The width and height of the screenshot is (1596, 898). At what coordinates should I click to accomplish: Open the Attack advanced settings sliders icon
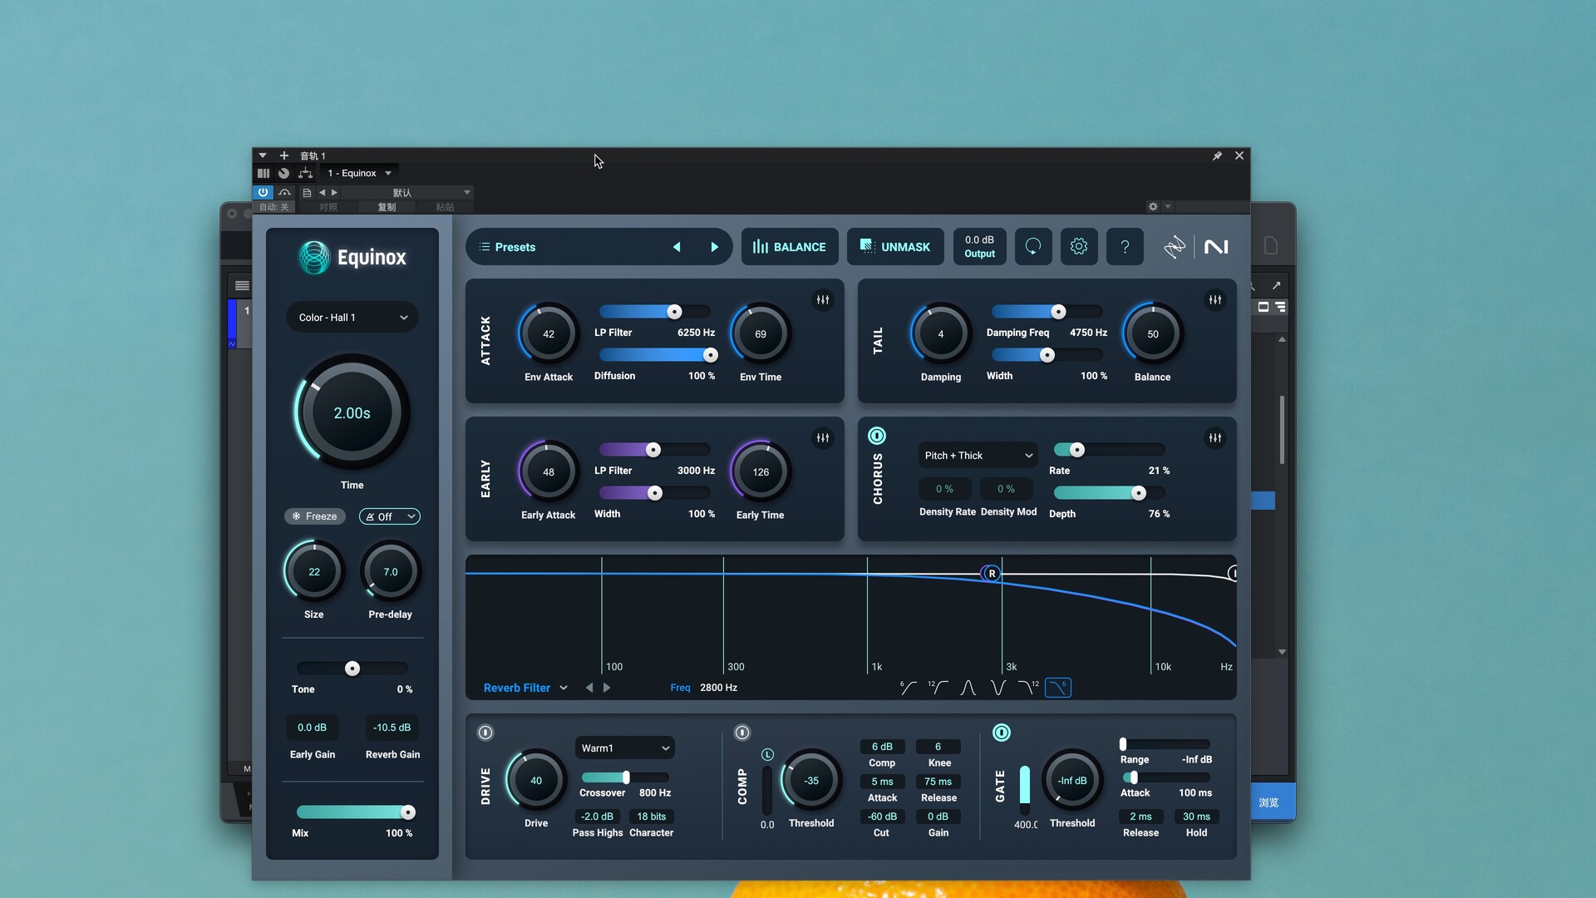[823, 300]
